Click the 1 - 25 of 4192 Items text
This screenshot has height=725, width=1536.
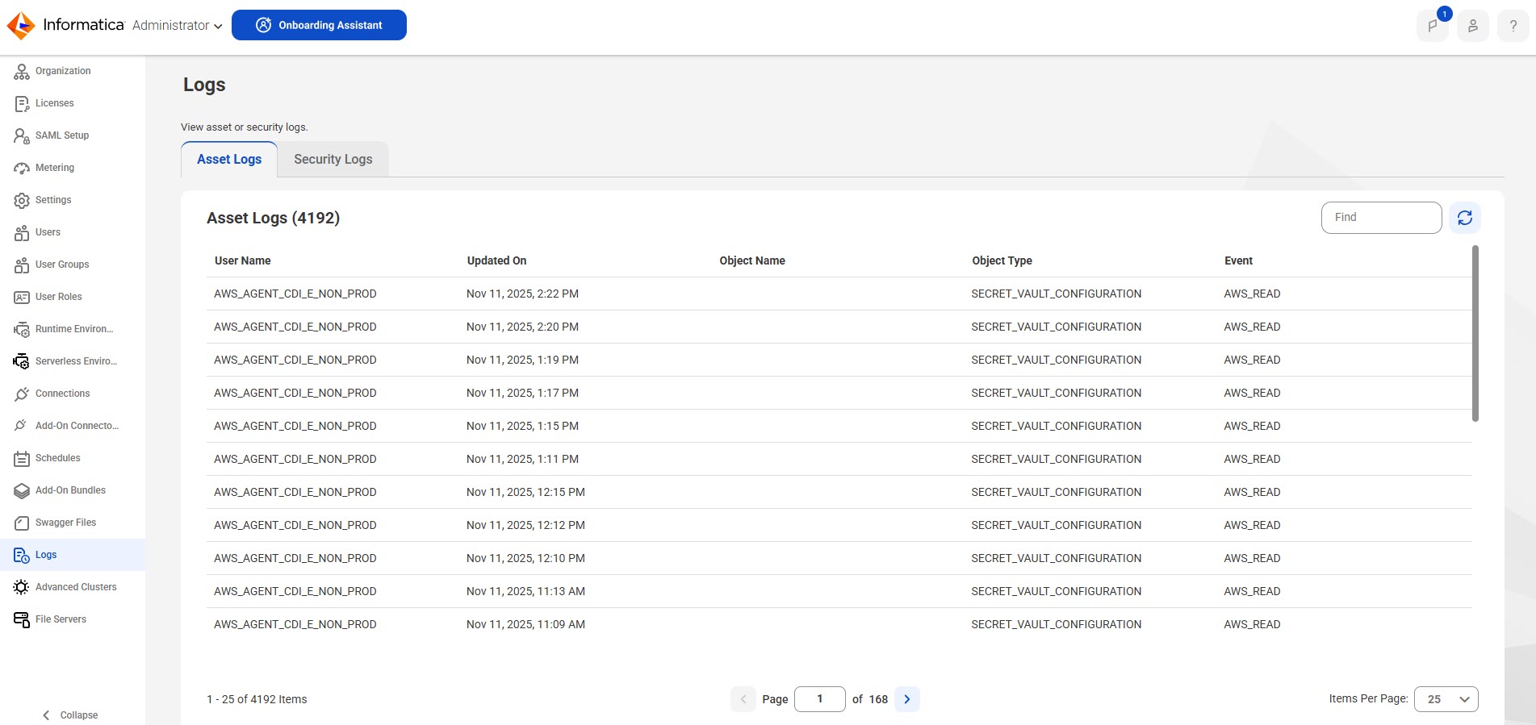[257, 699]
